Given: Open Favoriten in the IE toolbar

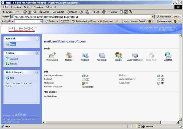Looking at the screenshot, I should coord(58,12).
